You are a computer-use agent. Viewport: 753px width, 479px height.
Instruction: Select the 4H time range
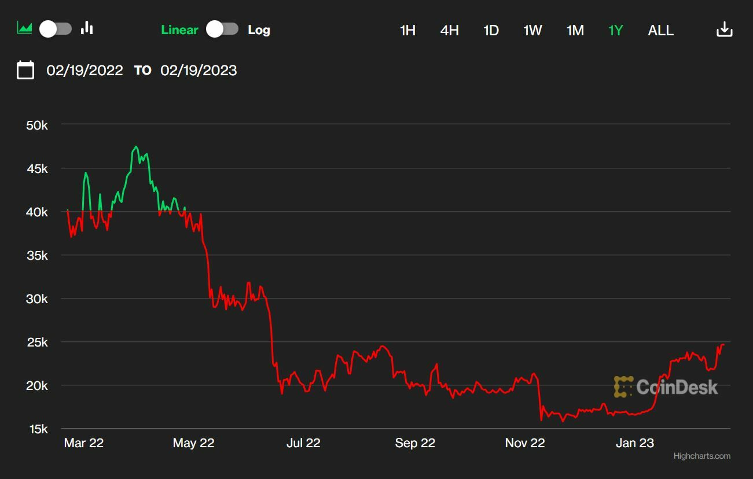point(450,31)
